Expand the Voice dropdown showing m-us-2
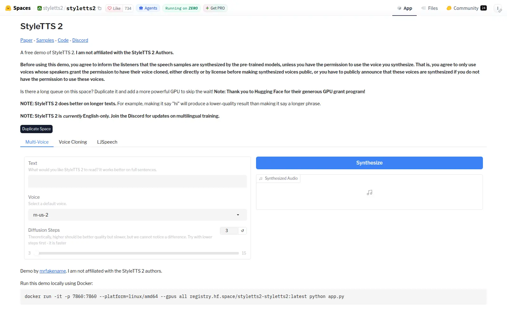 pos(138,215)
